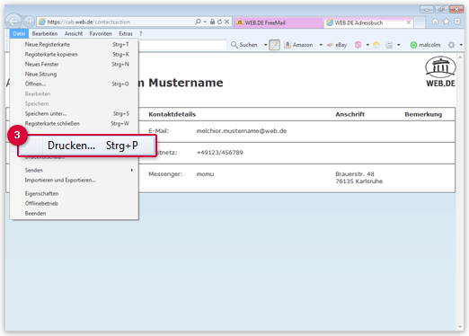Viewport: 469px width, 336px height.
Task: Choose Speichern unter... menu entry
Action: 75,113
